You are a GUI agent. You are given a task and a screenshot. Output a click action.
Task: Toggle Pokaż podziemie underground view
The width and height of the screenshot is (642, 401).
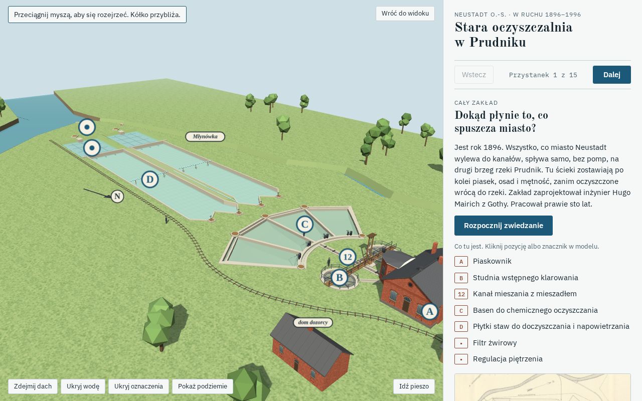(203, 386)
